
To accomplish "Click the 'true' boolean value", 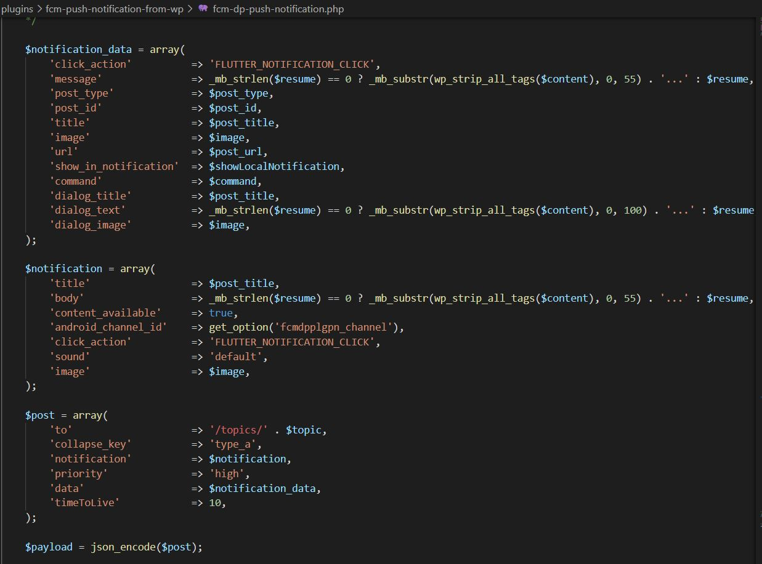I will (x=221, y=313).
